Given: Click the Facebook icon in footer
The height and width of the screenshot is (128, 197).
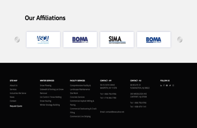Looking at the screenshot, I should 164,85.
